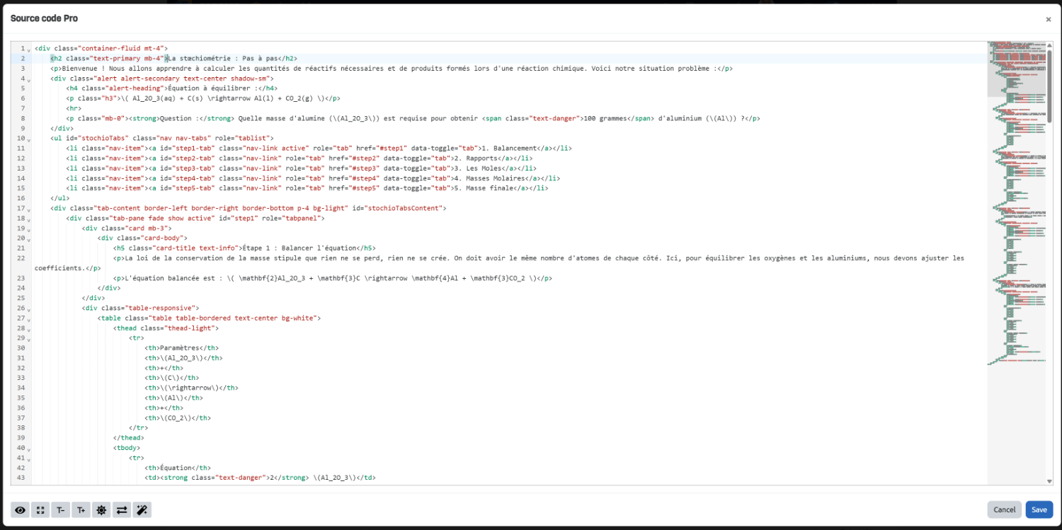This screenshot has height=530, width=1062.
Task: Collapse the alert div at line 4
Action: pyautogui.click(x=28, y=79)
